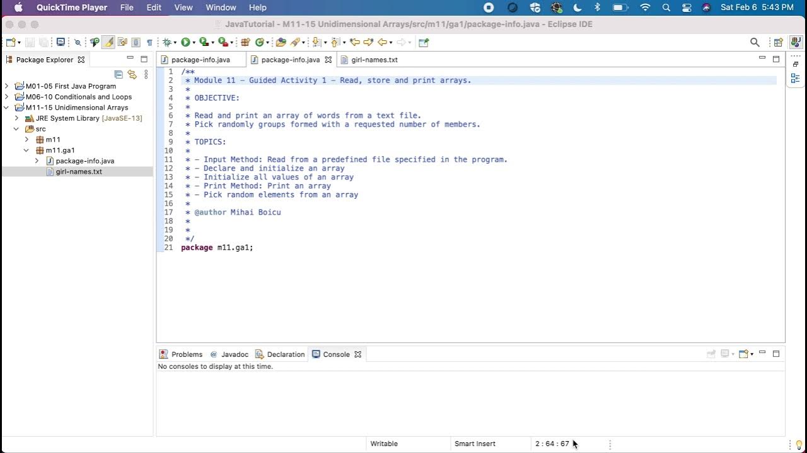Click the Previous Annotation icon
This screenshot has width=807, height=453.
click(x=335, y=42)
